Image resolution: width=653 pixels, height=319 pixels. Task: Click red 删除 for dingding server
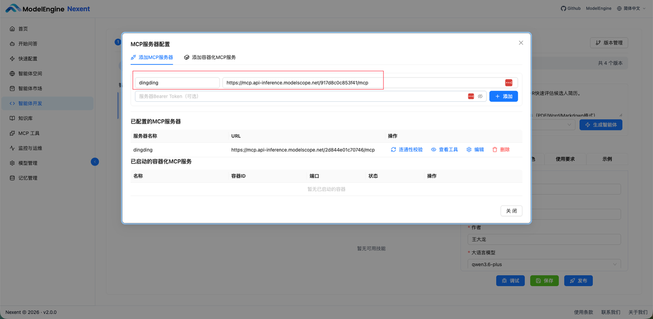point(501,150)
